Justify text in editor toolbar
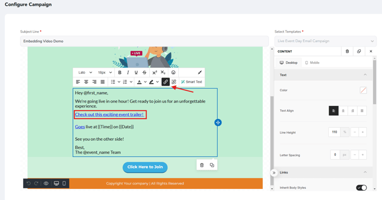 103,82
